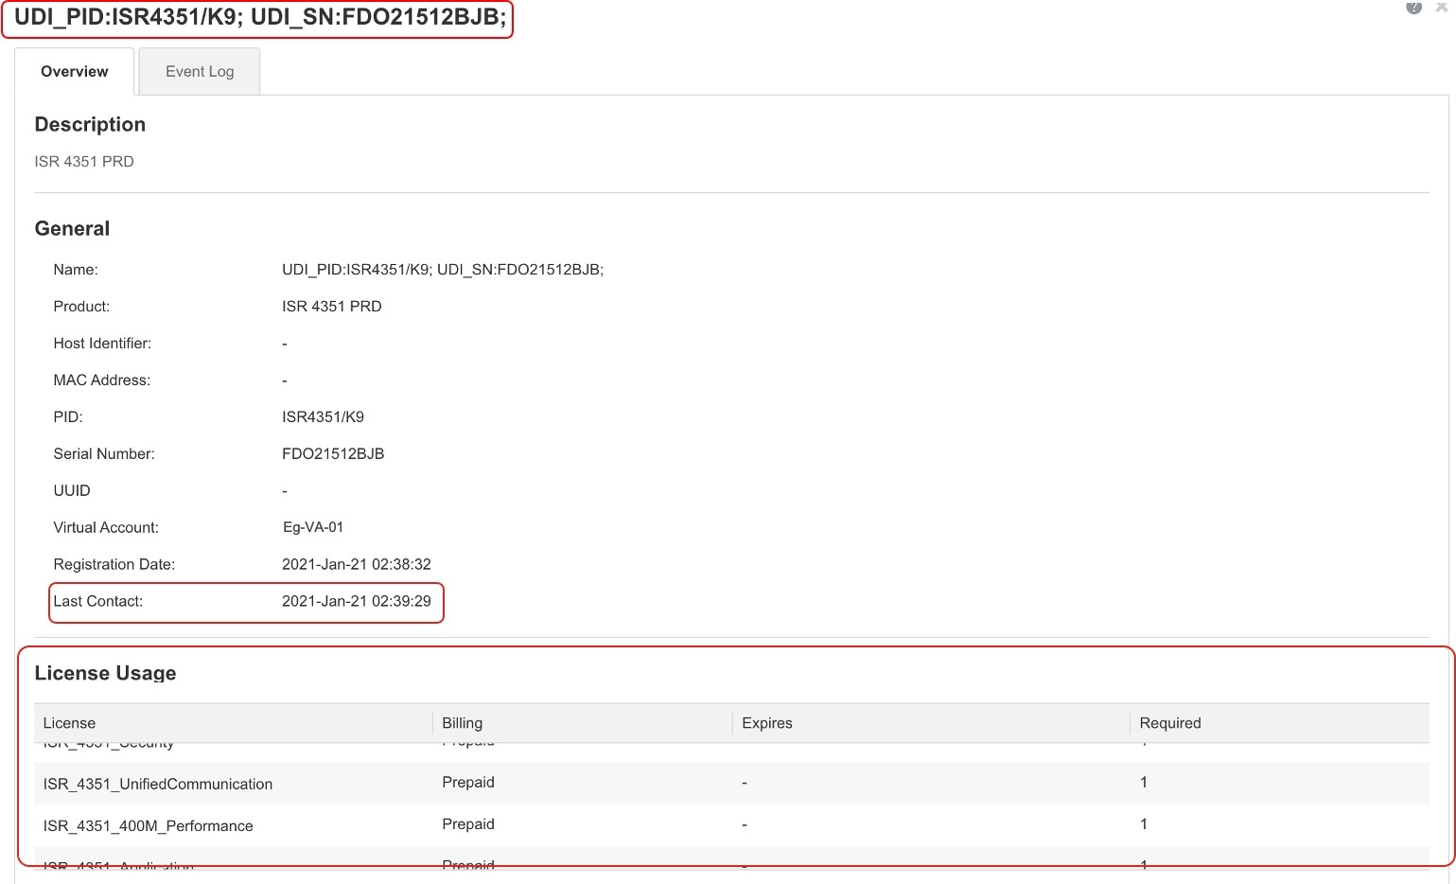Click the License Usage heading

pos(105,674)
